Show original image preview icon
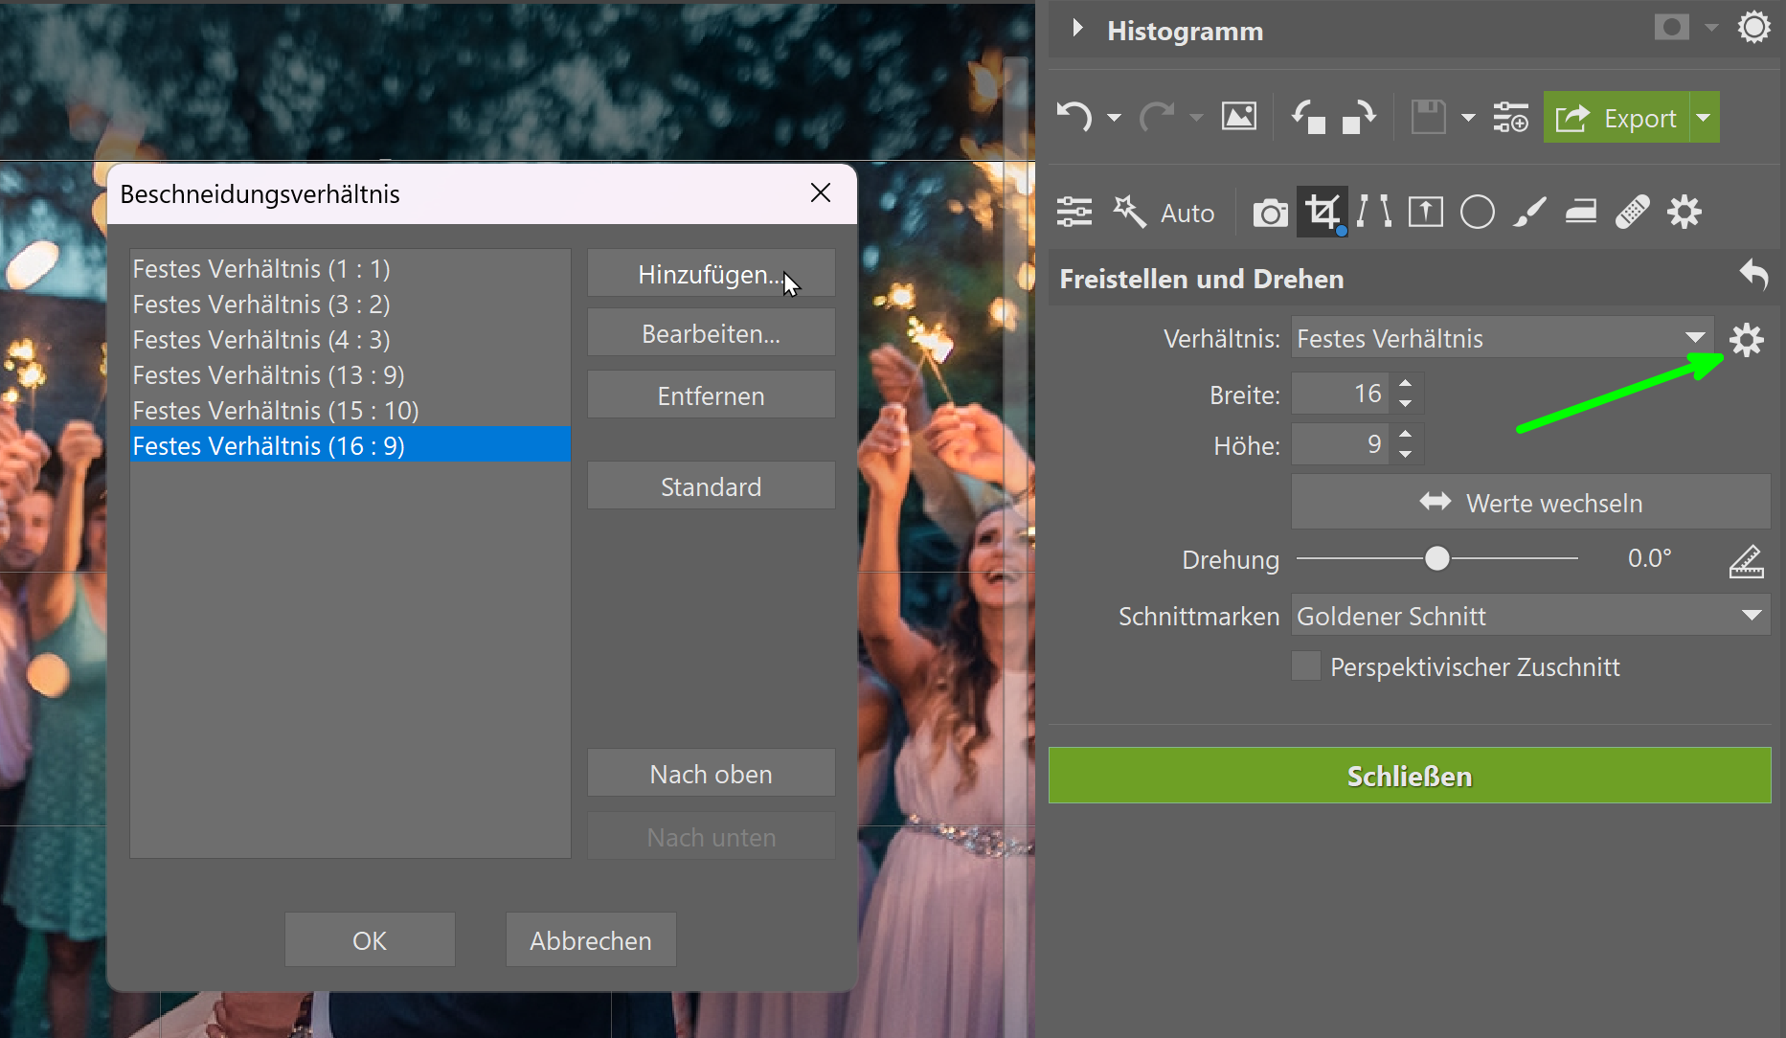This screenshot has height=1038, width=1786. pos(1239,117)
